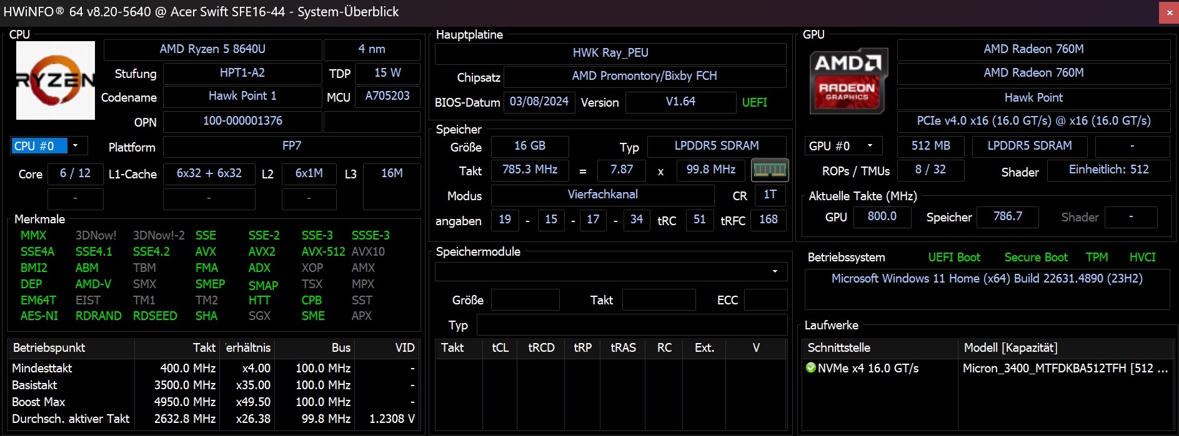Click the Hawk Point 1 codename field

[242, 97]
